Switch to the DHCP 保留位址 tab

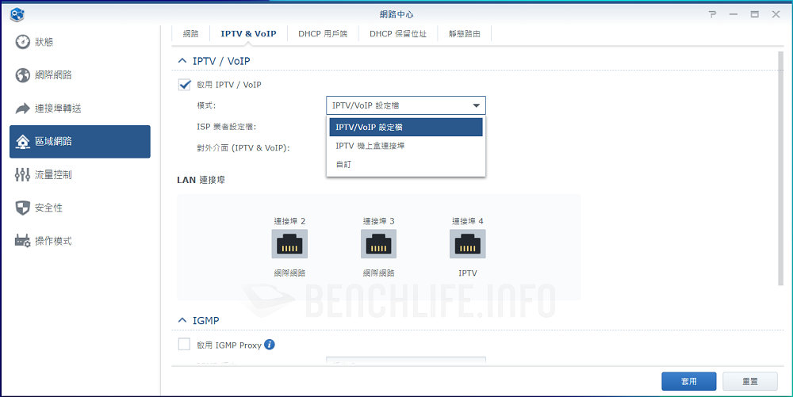pyautogui.click(x=397, y=34)
